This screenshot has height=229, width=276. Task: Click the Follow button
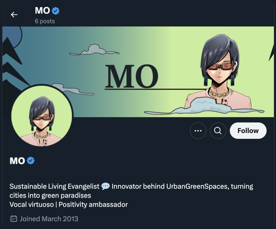click(x=248, y=131)
